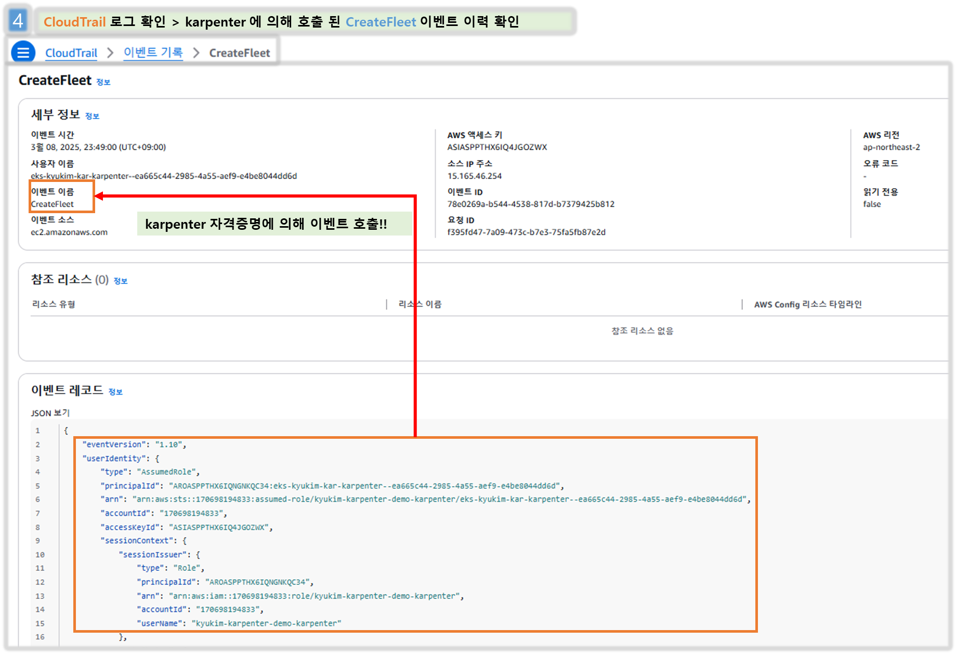Select AWS region ap-northeast-2 value

[892, 147]
